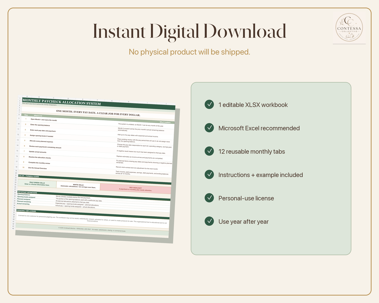Select the checkmark next to '12 reusable monthly tabs'
The image size is (379, 303).
click(209, 151)
